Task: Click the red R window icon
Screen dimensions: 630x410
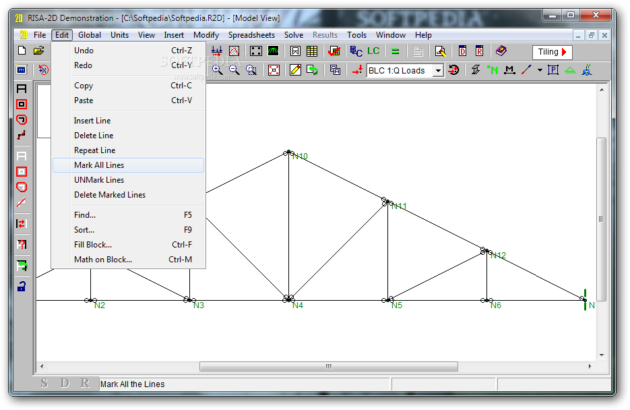Action: point(479,51)
